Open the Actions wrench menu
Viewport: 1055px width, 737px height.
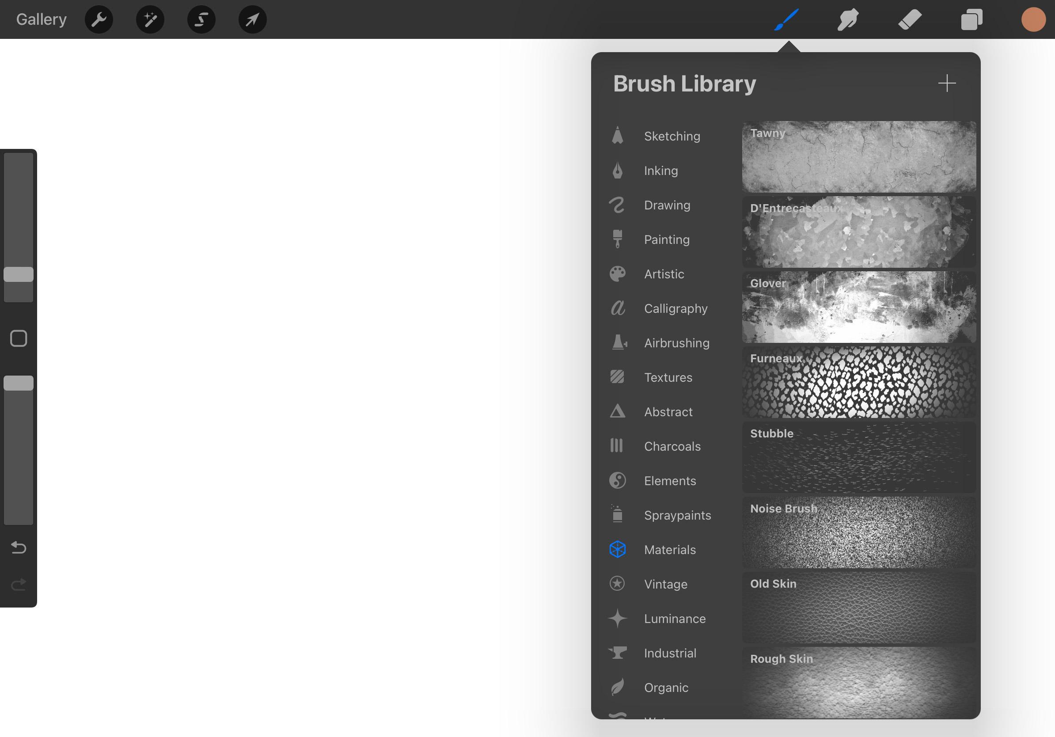pyautogui.click(x=99, y=20)
